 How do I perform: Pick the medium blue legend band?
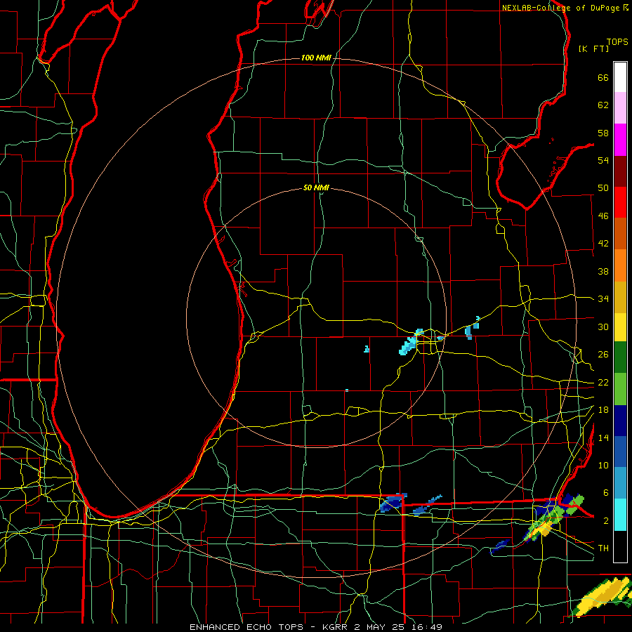620,452
